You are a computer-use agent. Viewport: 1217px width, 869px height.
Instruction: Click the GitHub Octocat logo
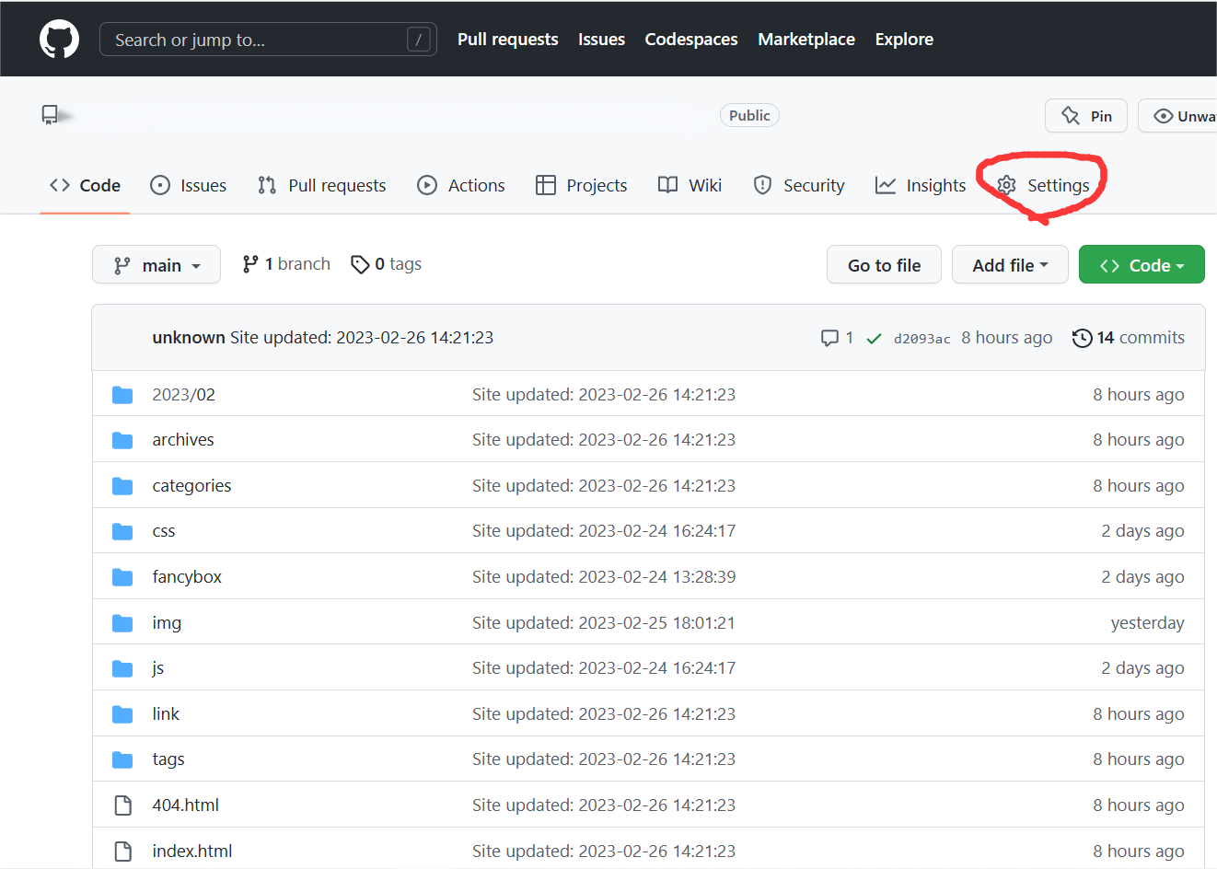click(59, 40)
